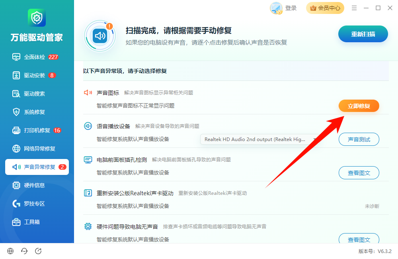
Task: Click the 语音播放设备 item title
Action: tap(113, 126)
